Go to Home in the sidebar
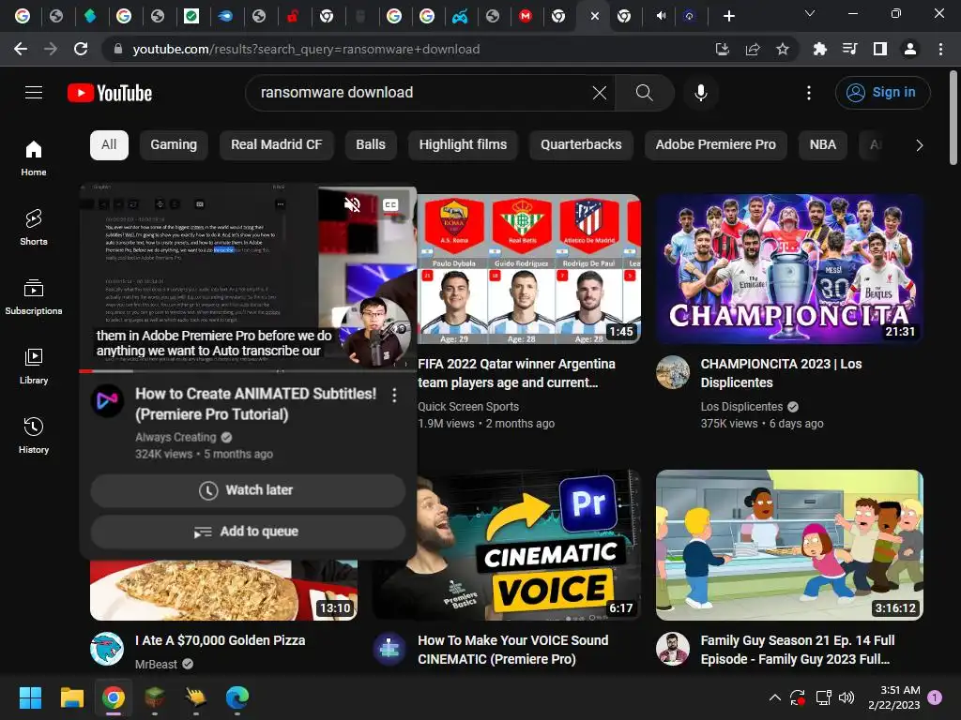This screenshot has height=720, width=961. pos(34,157)
